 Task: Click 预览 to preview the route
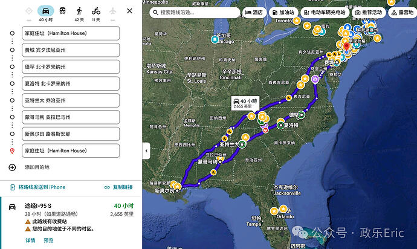48,241
